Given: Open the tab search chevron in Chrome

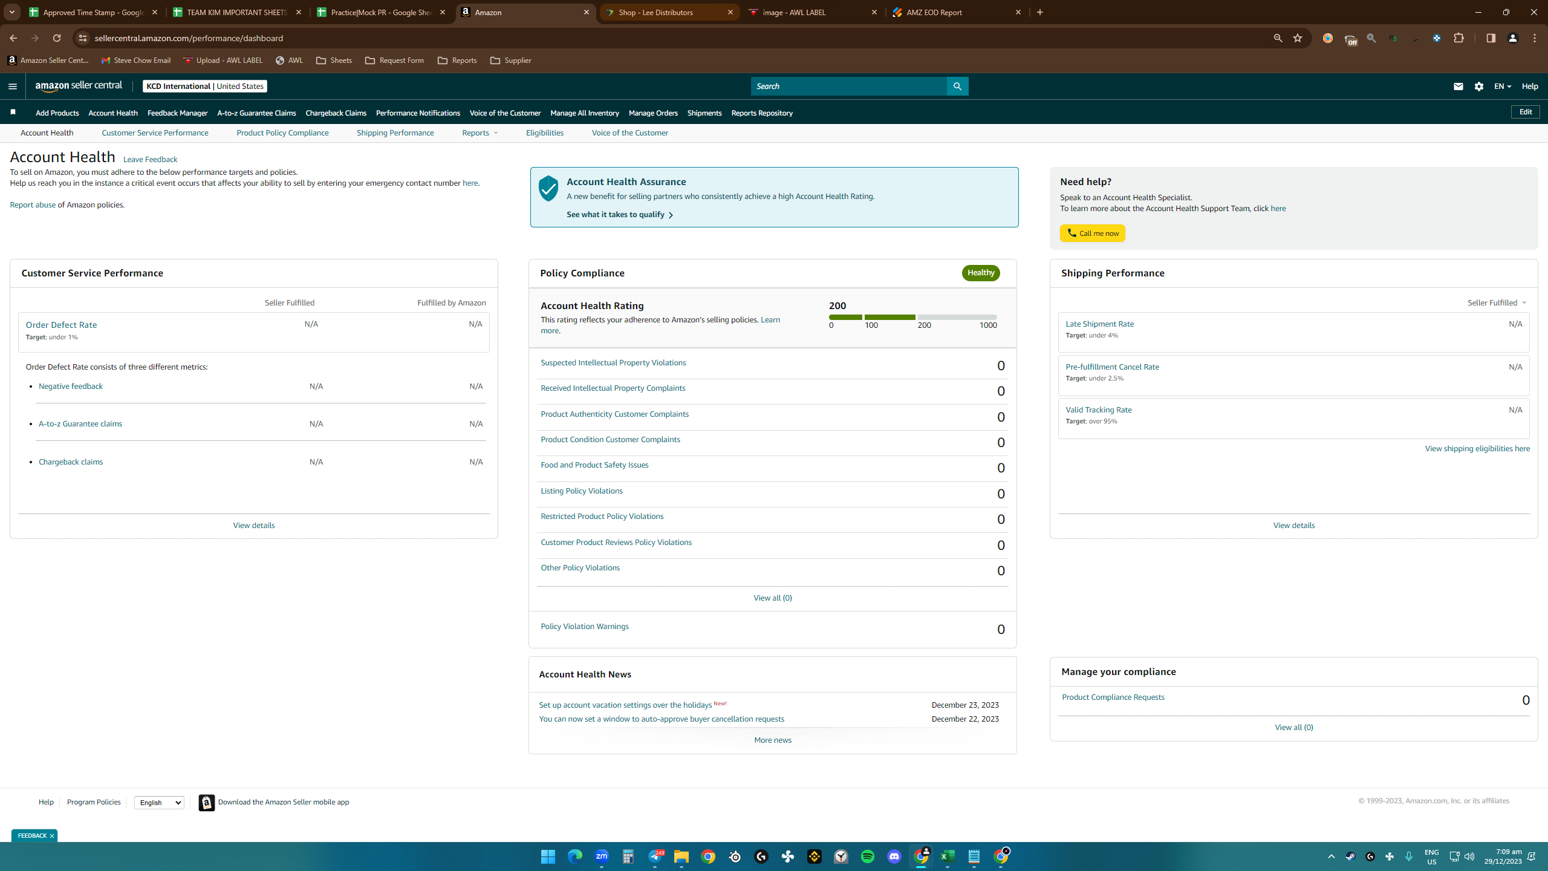Looking at the screenshot, I should (11, 12).
